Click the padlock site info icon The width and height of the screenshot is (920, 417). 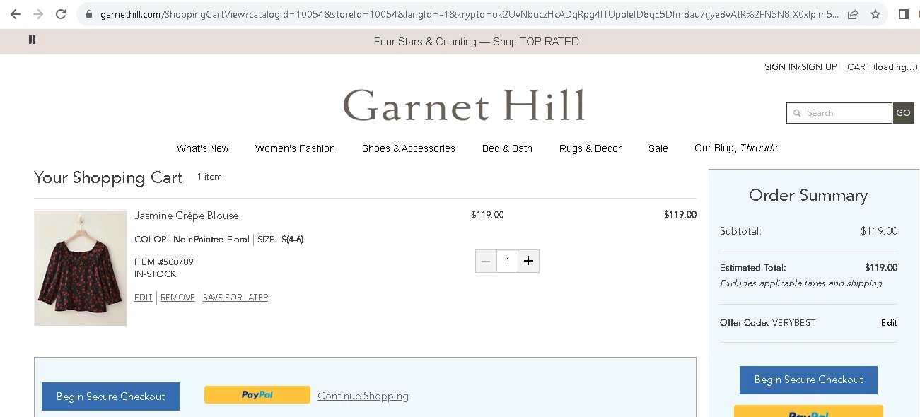tap(88, 14)
